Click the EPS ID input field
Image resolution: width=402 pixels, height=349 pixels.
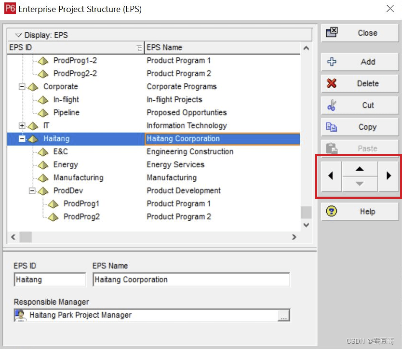coord(50,280)
